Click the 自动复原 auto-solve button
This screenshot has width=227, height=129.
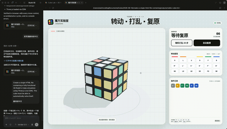click(207, 43)
